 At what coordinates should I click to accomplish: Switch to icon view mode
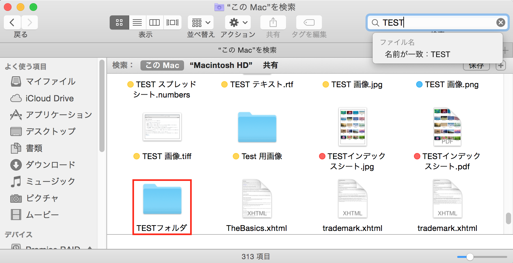[119, 22]
